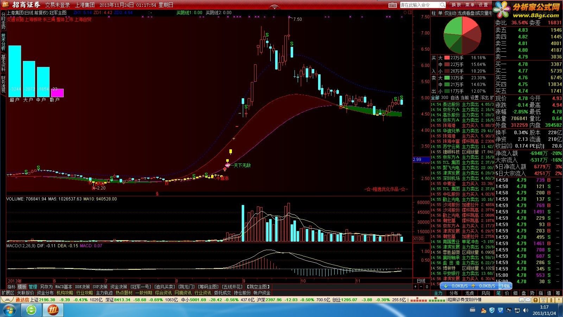563x317 pixels.
Task: Click the blue shield tray icon
Action: (x=492, y=310)
